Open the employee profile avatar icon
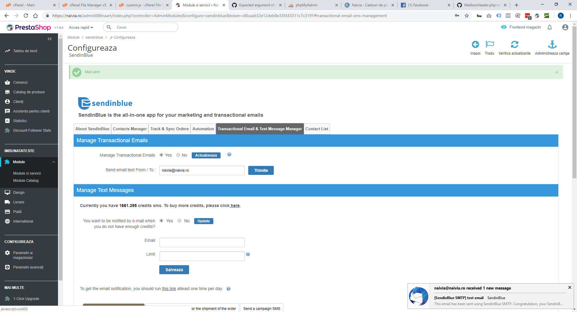This screenshot has height=312, width=577. [565, 27]
